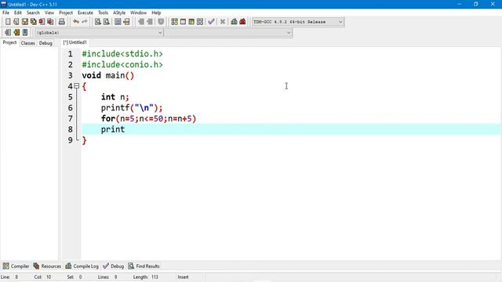Viewport: 502px width, 282px height.
Task: Click the Open file toolbar icon
Action: pyautogui.click(x=16, y=22)
